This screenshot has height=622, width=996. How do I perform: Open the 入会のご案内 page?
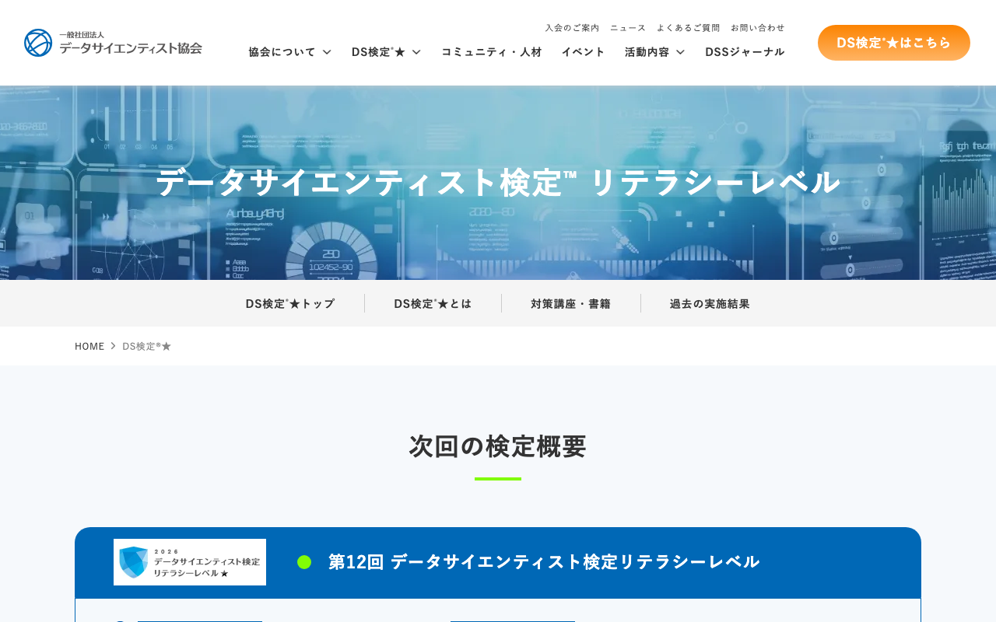(x=572, y=26)
